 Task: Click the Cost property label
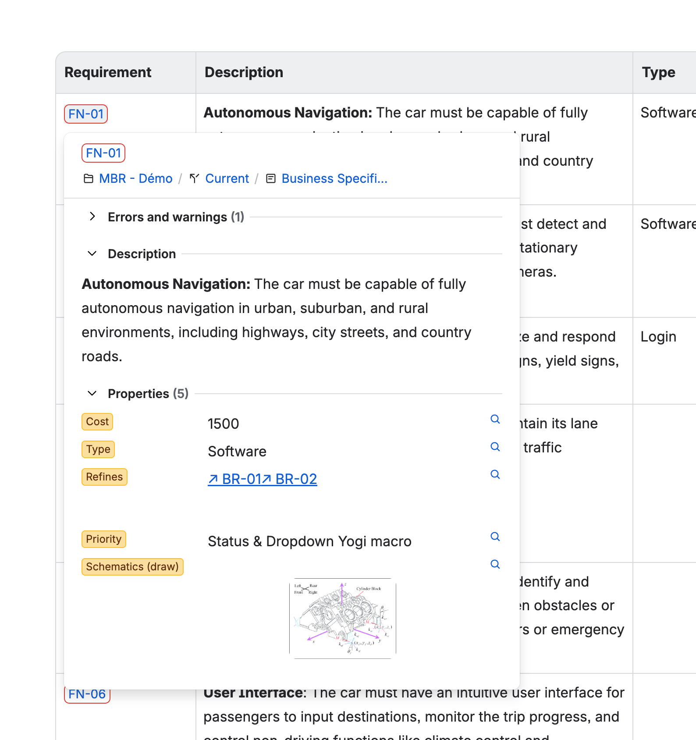(97, 422)
